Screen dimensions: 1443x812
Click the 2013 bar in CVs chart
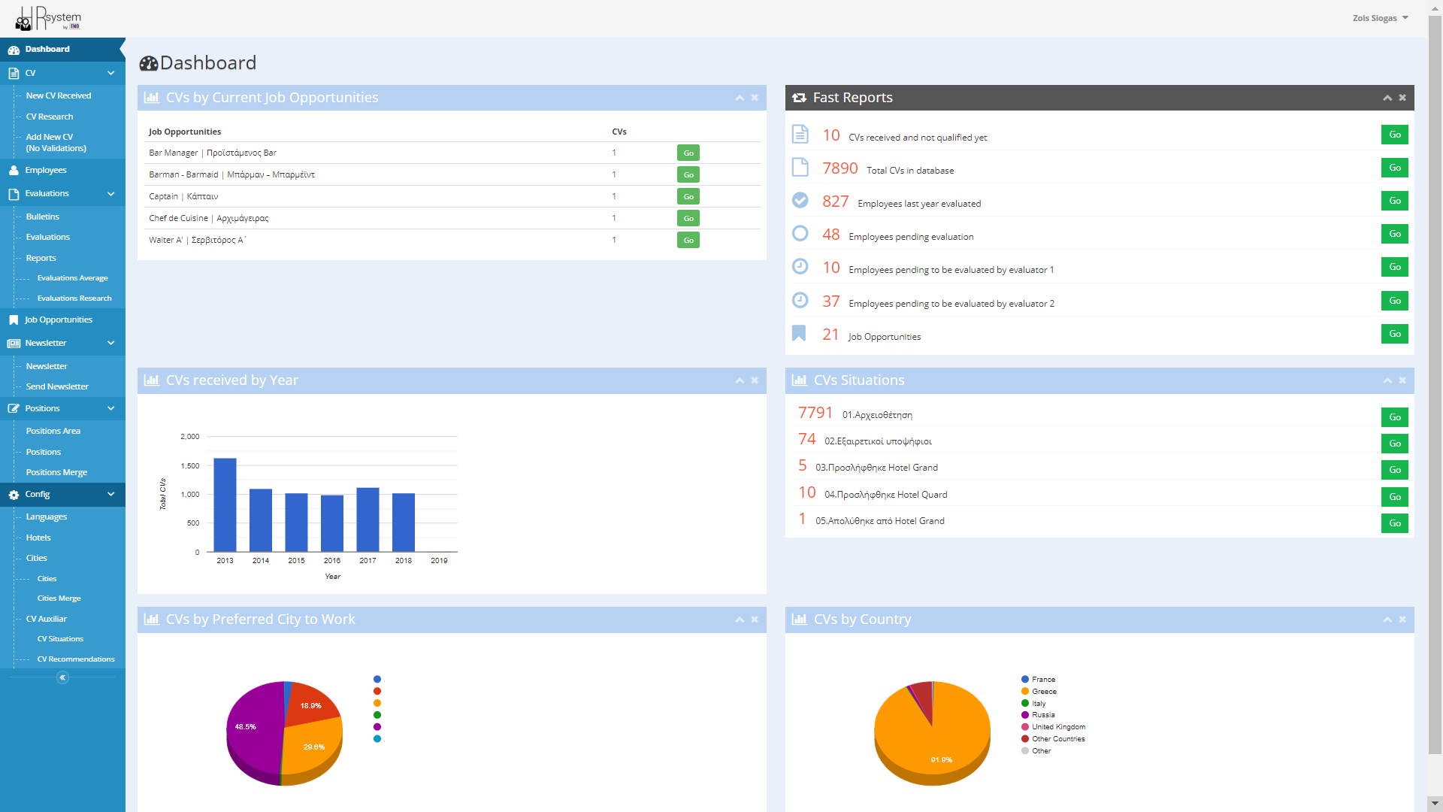[225, 504]
